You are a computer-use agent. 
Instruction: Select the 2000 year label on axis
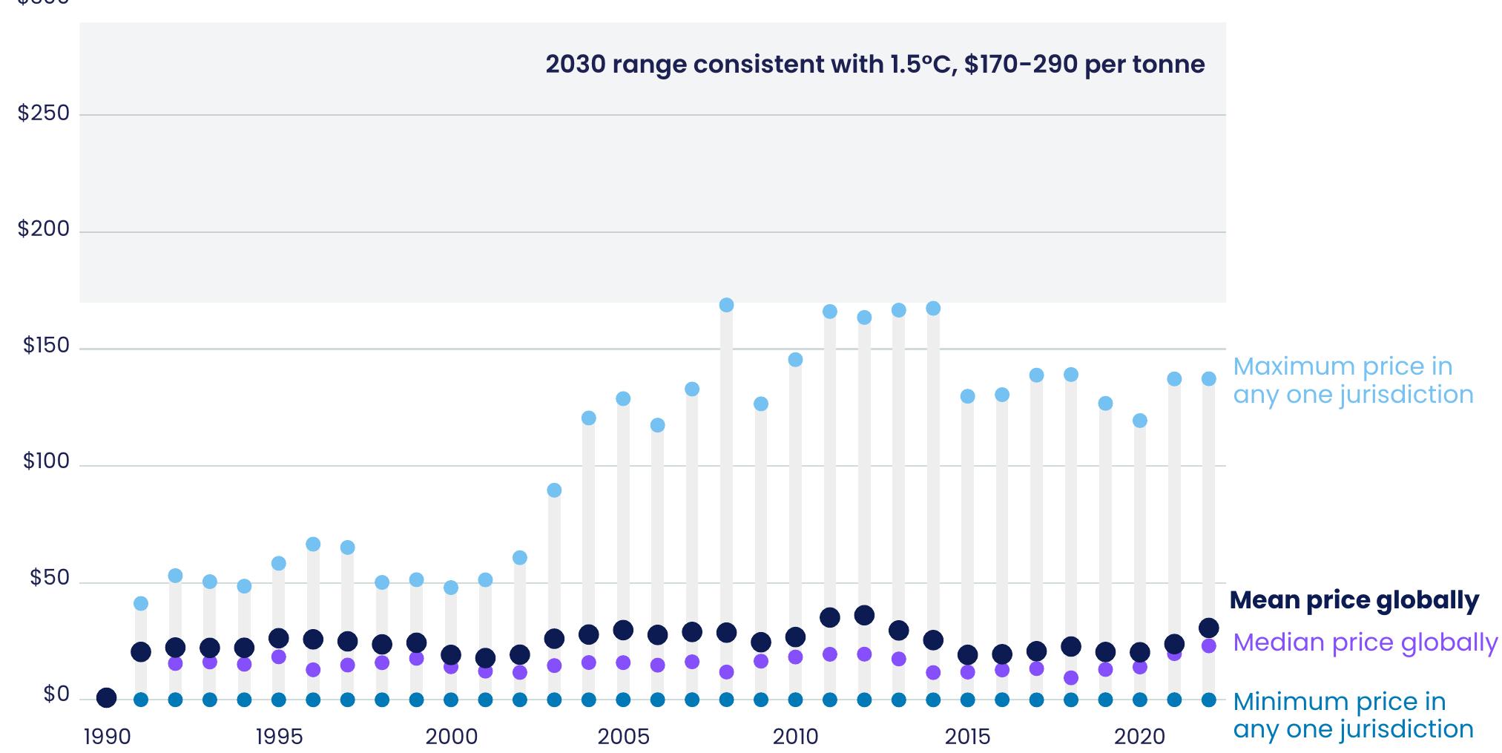pyautogui.click(x=451, y=737)
